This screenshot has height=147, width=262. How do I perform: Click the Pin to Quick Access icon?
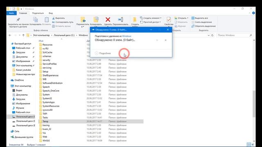tap(18, 20)
